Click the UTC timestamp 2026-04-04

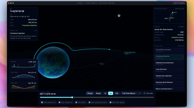pyautogui.click(x=20, y=17)
